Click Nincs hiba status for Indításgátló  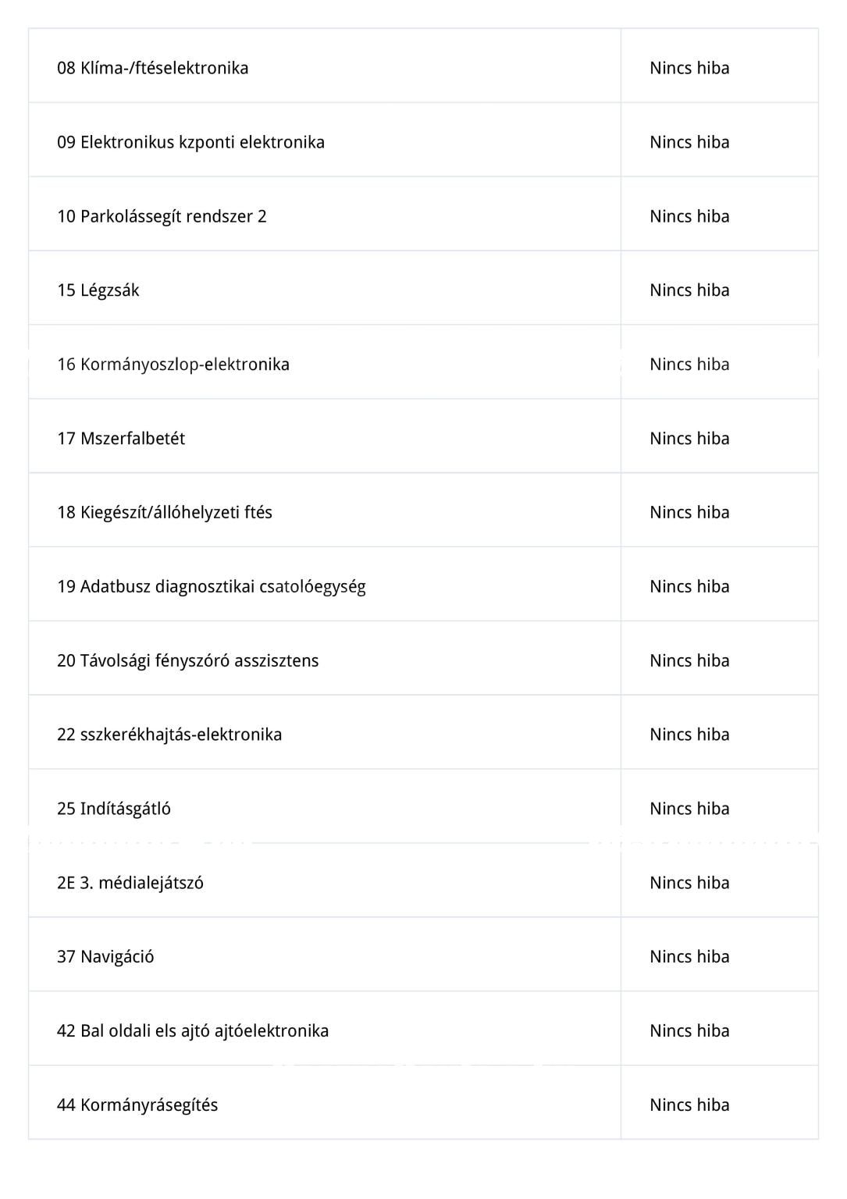click(689, 809)
